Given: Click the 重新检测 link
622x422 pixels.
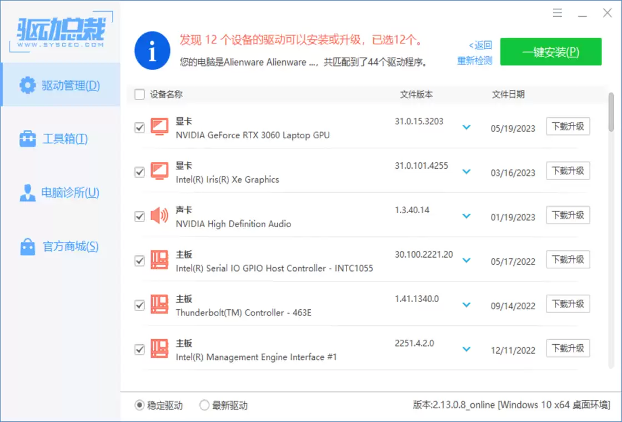Looking at the screenshot, I should tap(474, 61).
